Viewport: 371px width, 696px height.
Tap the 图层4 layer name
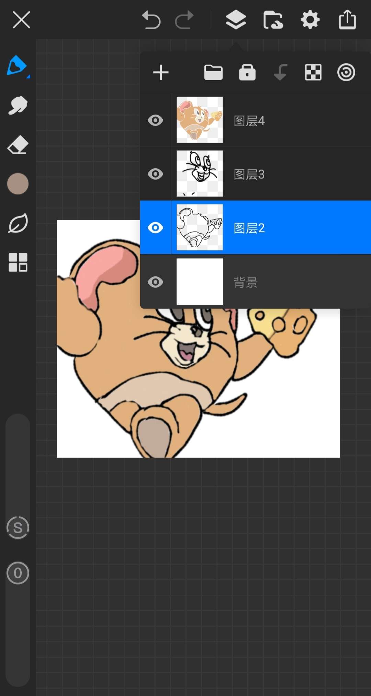click(249, 121)
